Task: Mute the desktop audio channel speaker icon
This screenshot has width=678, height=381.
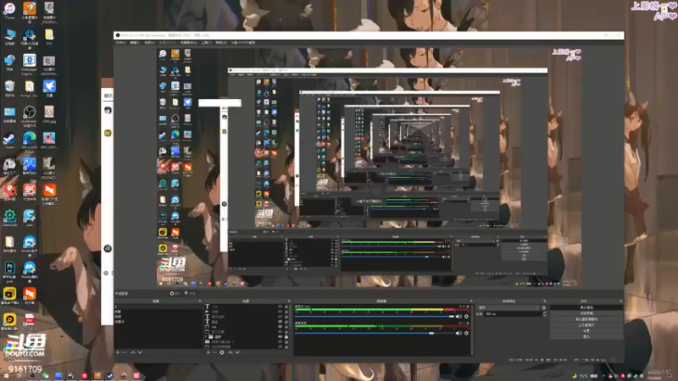Action: point(458,333)
